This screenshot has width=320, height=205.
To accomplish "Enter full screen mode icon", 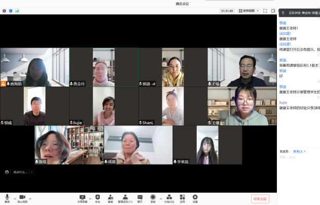I will 265,10.
